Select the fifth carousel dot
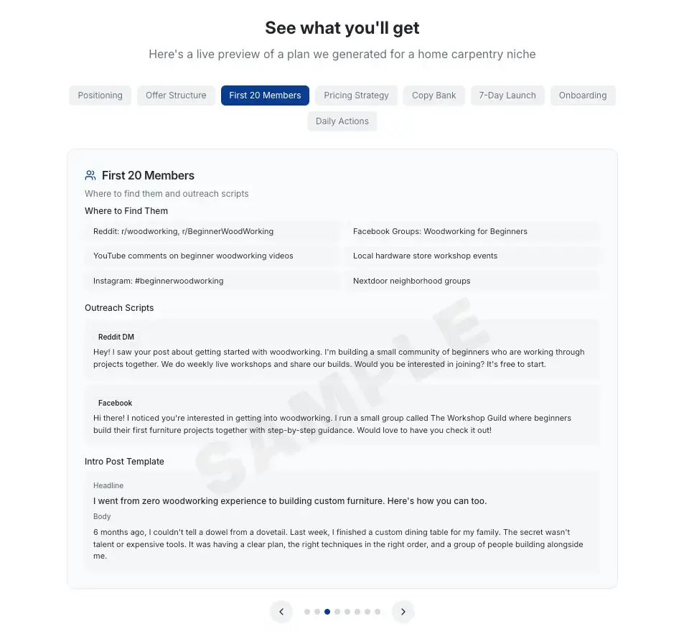Viewport: 684px width, 639px height. (x=347, y=612)
